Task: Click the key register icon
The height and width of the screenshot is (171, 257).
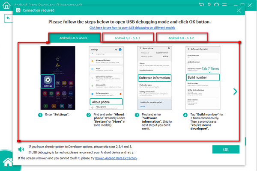Action: tap(209, 4)
